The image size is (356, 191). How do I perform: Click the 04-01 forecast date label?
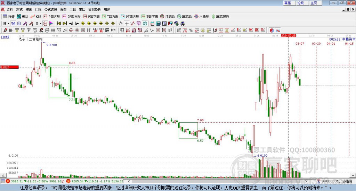pos(331,43)
